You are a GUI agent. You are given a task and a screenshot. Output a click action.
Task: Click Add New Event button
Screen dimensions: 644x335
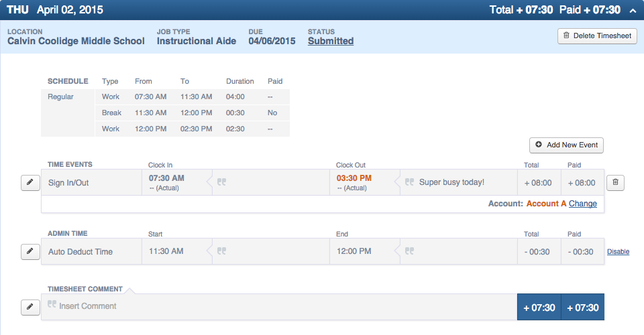coord(566,145)
